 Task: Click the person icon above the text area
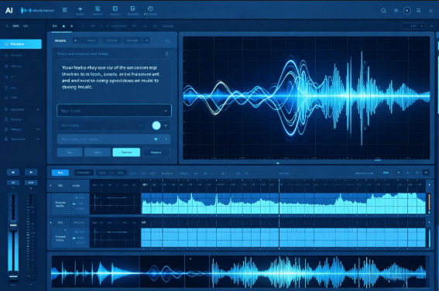pyautogui.click(x=166, y=53)
